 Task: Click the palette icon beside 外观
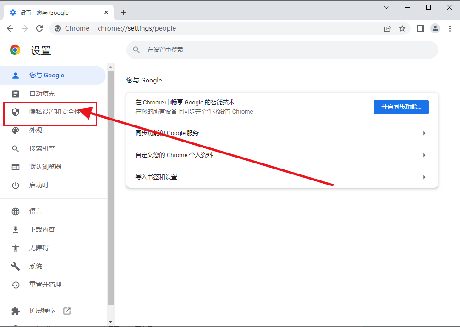pos(16,130)
